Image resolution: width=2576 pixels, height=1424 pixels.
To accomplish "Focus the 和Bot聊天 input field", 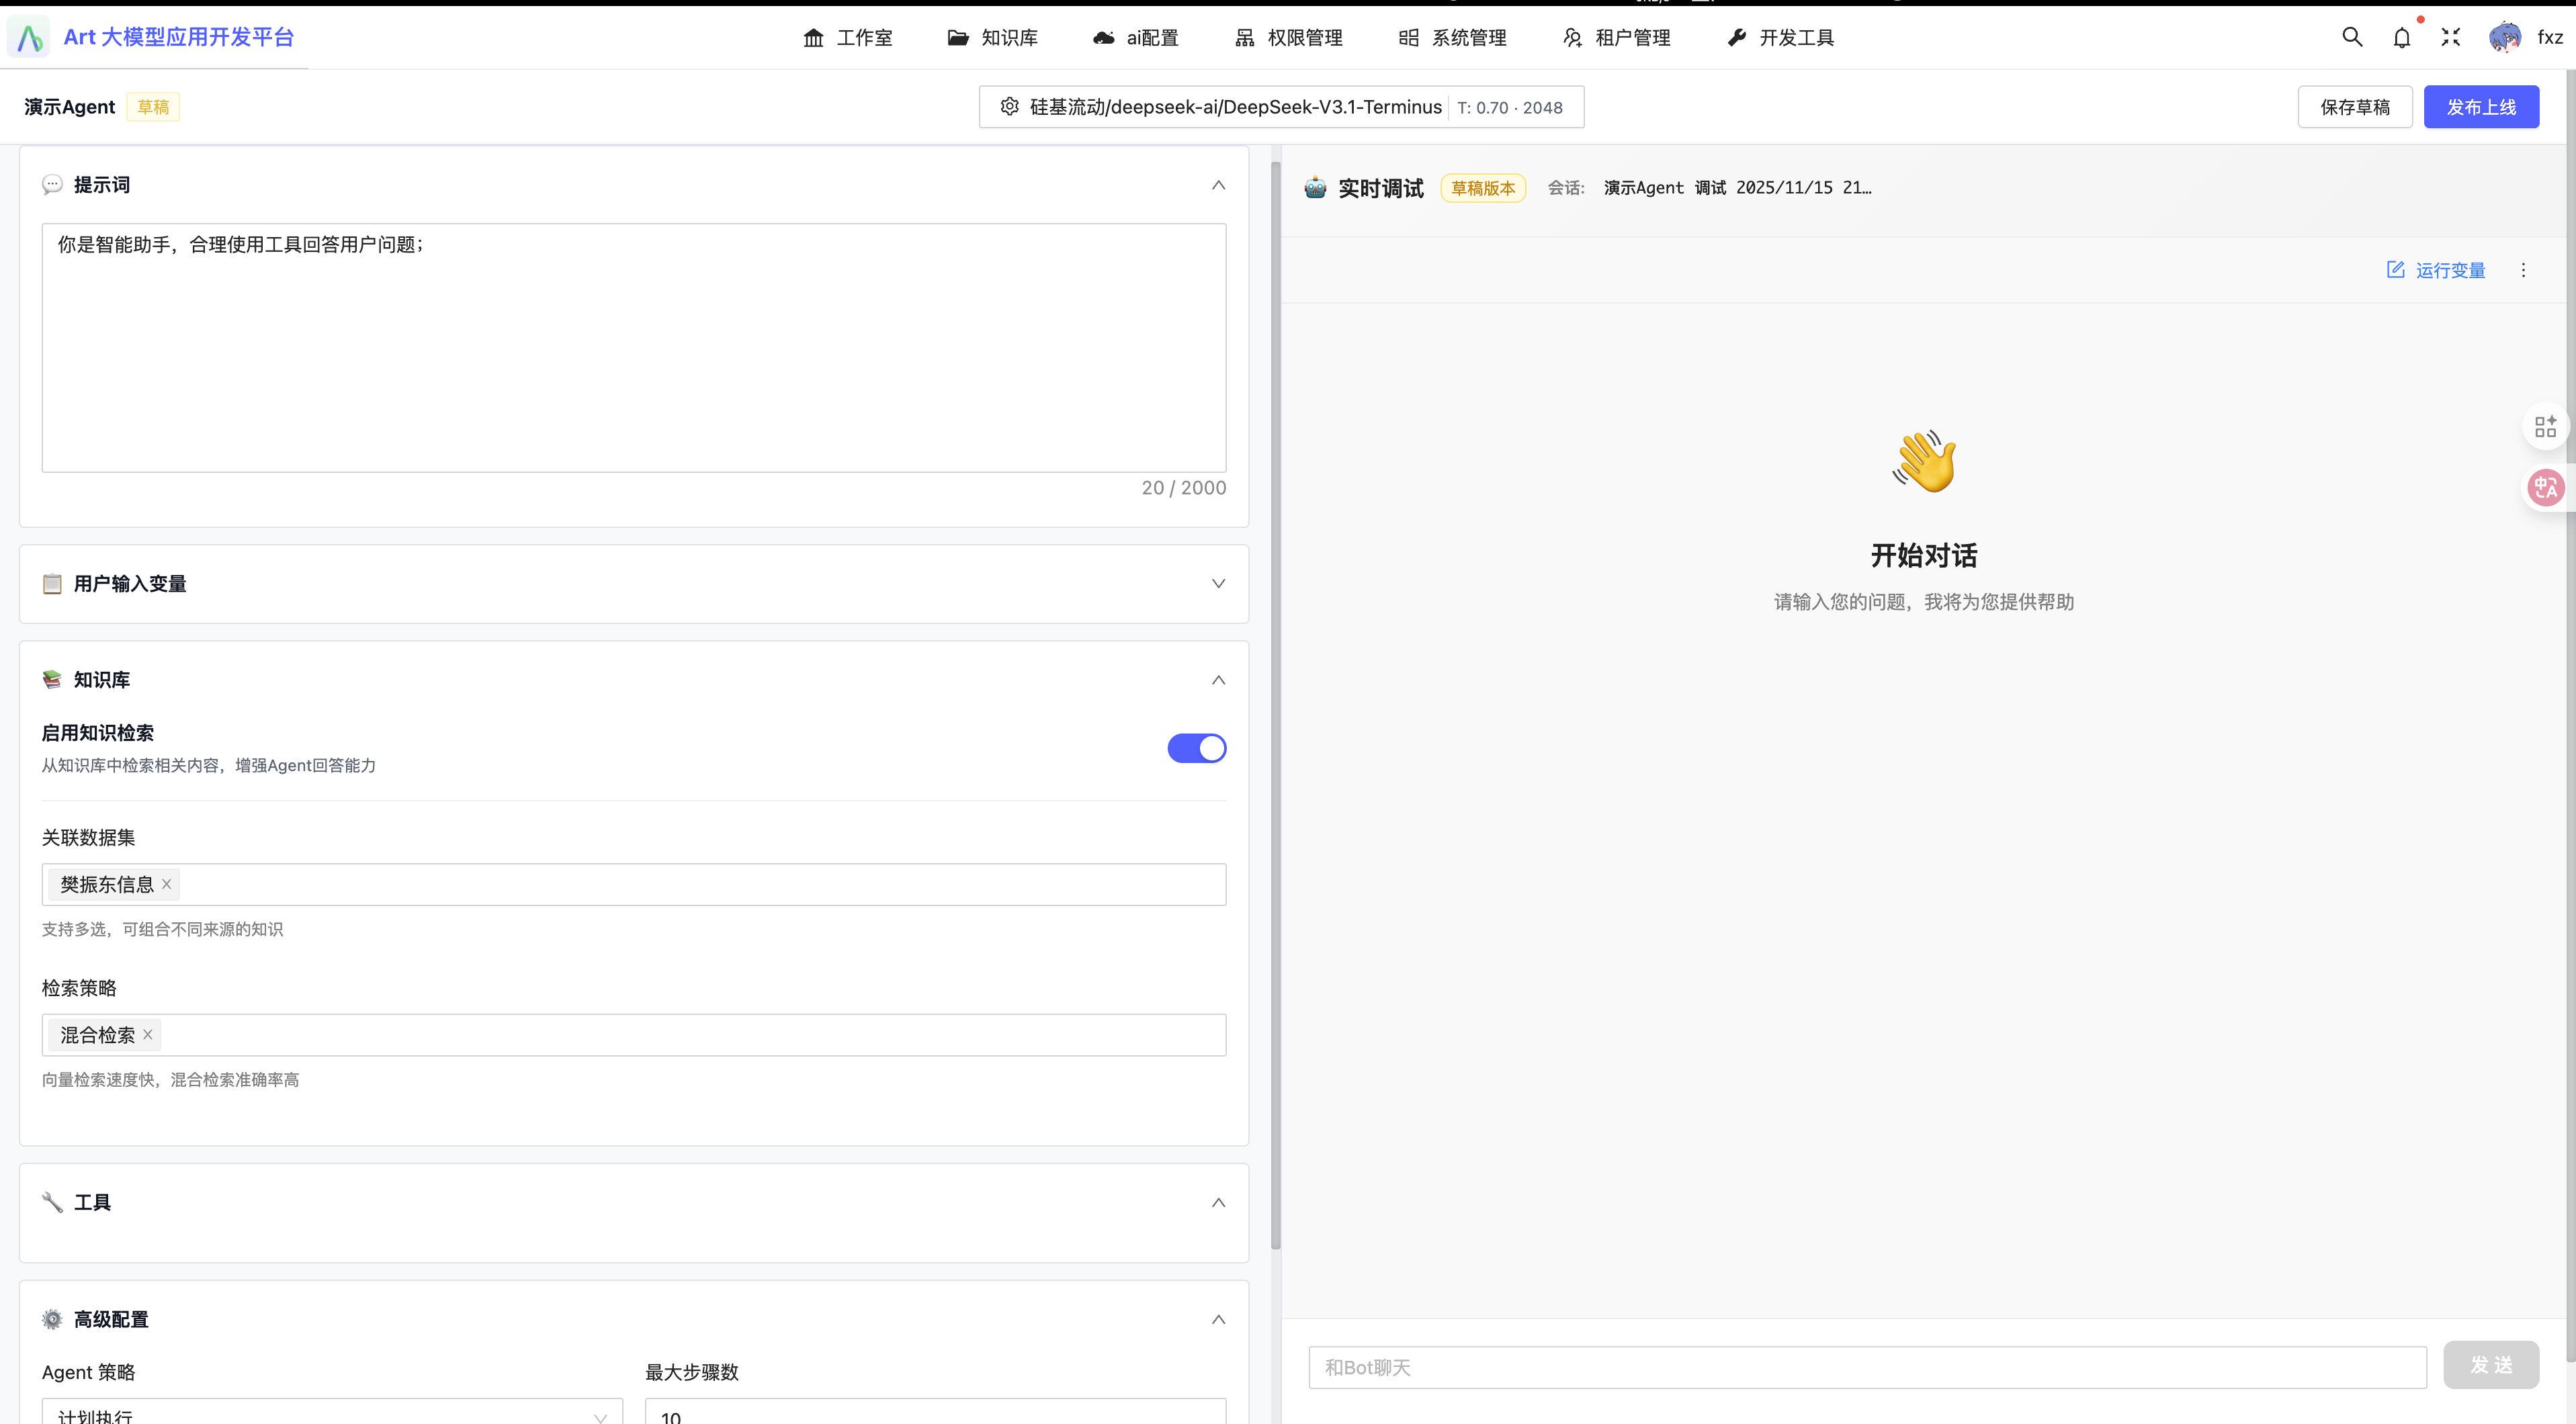I will (1867, 1367).
